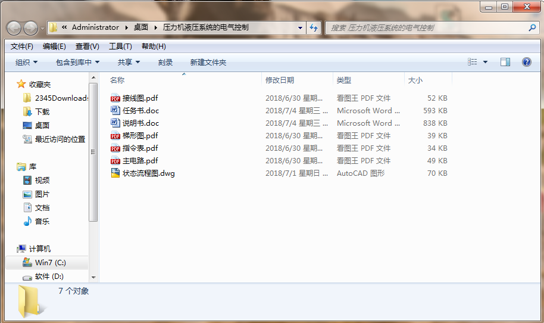This screenshot has height=323, width=544.
Task: Click the 收藏夹 star icon
Action: click(21, 84)
